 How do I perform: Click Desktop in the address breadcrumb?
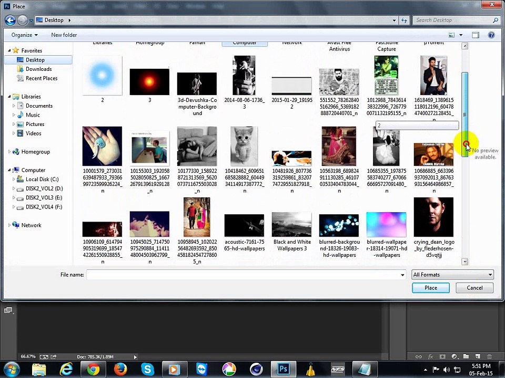[x=54, y=20]
